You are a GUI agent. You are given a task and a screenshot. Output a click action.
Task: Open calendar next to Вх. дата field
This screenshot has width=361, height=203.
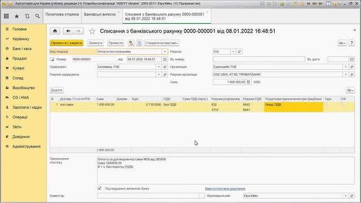[351, 59]
